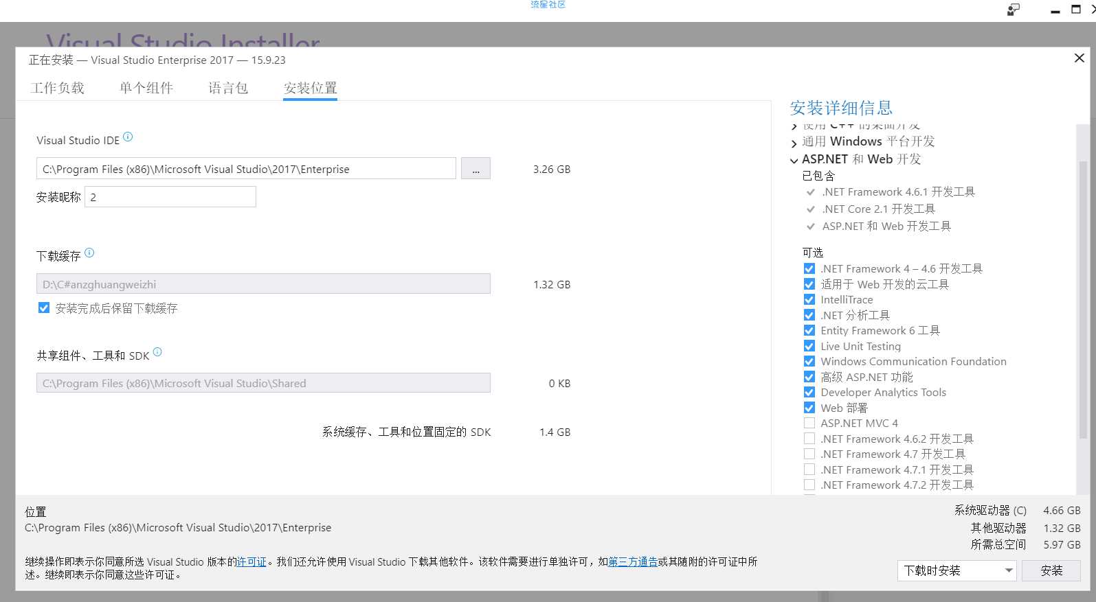Collapse ASP.NET 和 Web 开发 section
Image resolution: width=1096 pixels, height=602 pixels.
click(794, 160)
